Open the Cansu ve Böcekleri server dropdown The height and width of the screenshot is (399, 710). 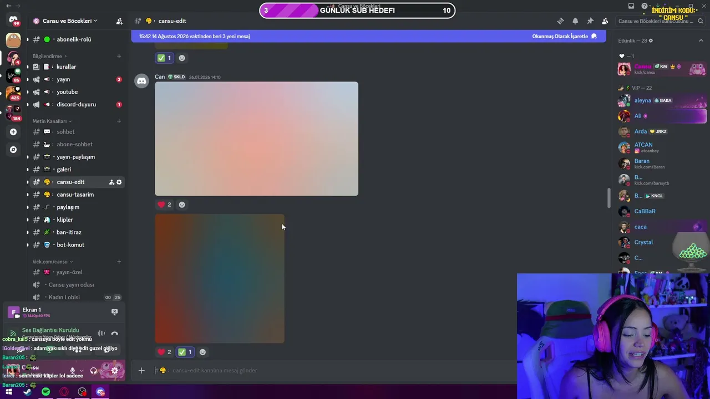(70, 21)
